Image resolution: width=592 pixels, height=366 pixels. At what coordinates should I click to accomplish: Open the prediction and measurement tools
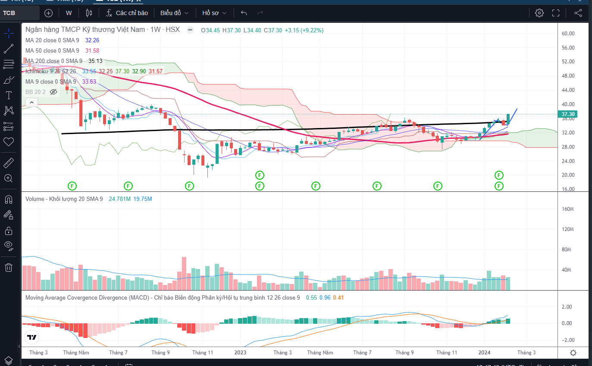click(9, 126)
